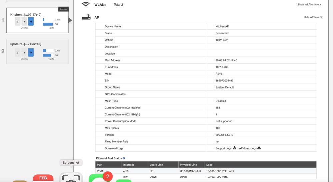Open the Dock app with badge 2
The width and height of the screenshot is (333, 182).
point(99,178)
